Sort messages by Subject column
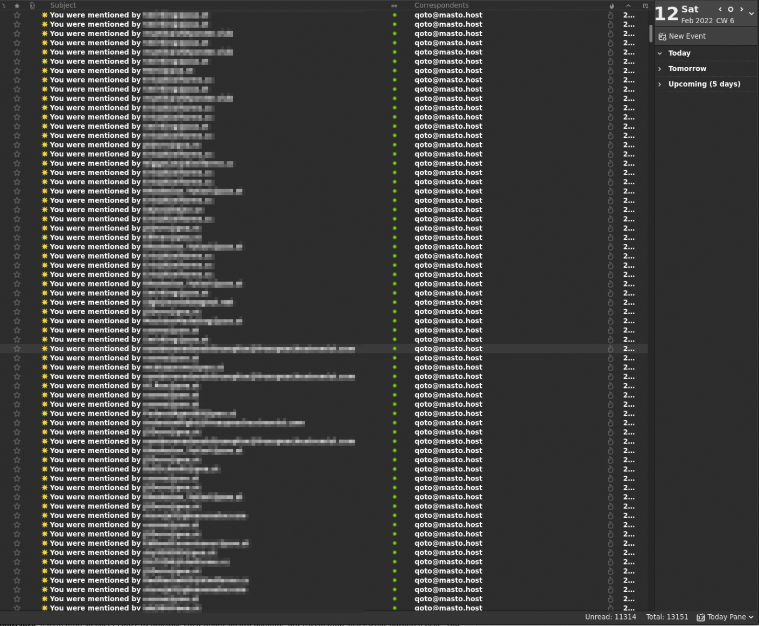Screen dimensions: 759x626 [63, 5]
